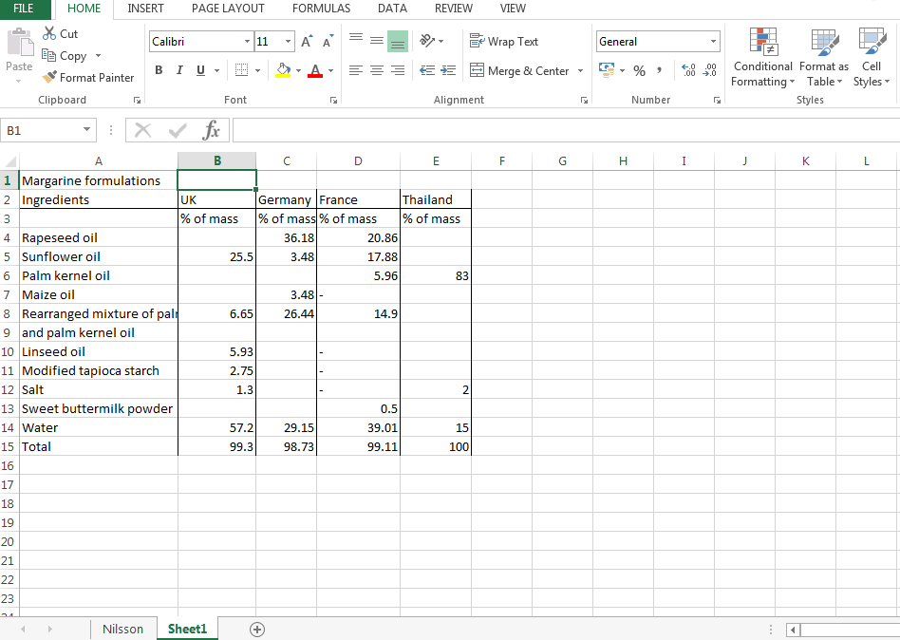Add a new sheet with plus icon
Screen dimensions: 900x640
pos(257,630)
